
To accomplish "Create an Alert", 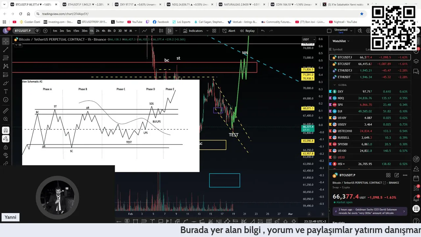I will [229, 31].
